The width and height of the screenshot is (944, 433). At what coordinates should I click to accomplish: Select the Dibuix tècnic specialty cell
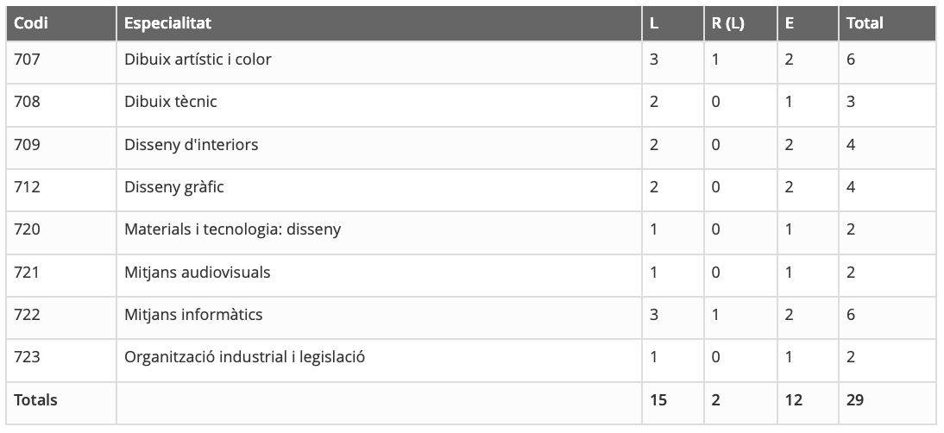pyautogui.click(x=171, y=102)
